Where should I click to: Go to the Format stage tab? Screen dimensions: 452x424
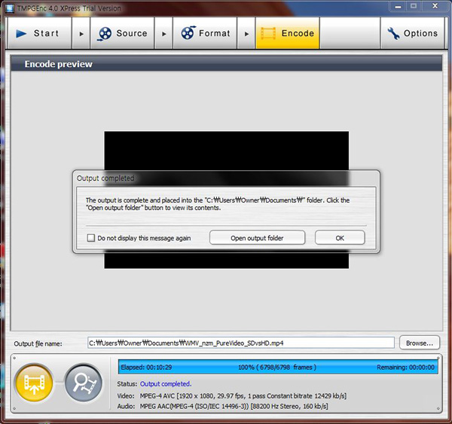(x=205, y=33)
